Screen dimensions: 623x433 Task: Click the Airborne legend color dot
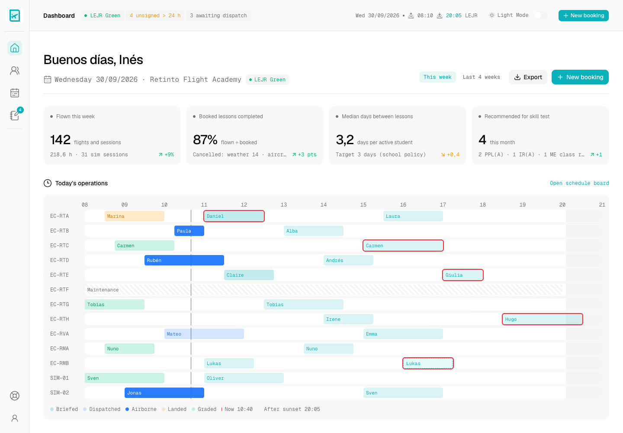coord(127,409)
